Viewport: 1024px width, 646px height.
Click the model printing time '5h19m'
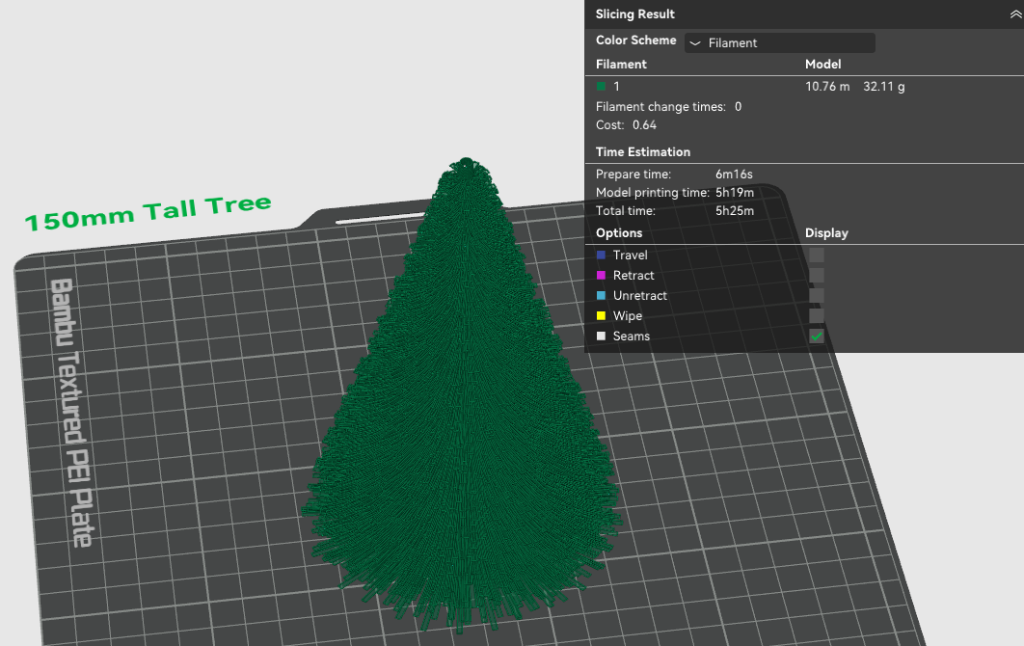click(735, 193)
